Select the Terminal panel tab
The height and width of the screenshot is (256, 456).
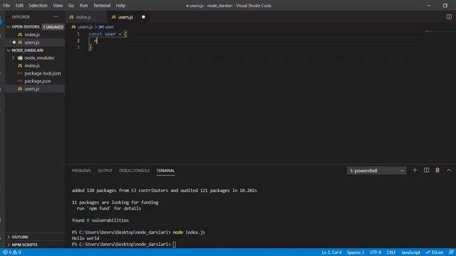pos(165,171)
